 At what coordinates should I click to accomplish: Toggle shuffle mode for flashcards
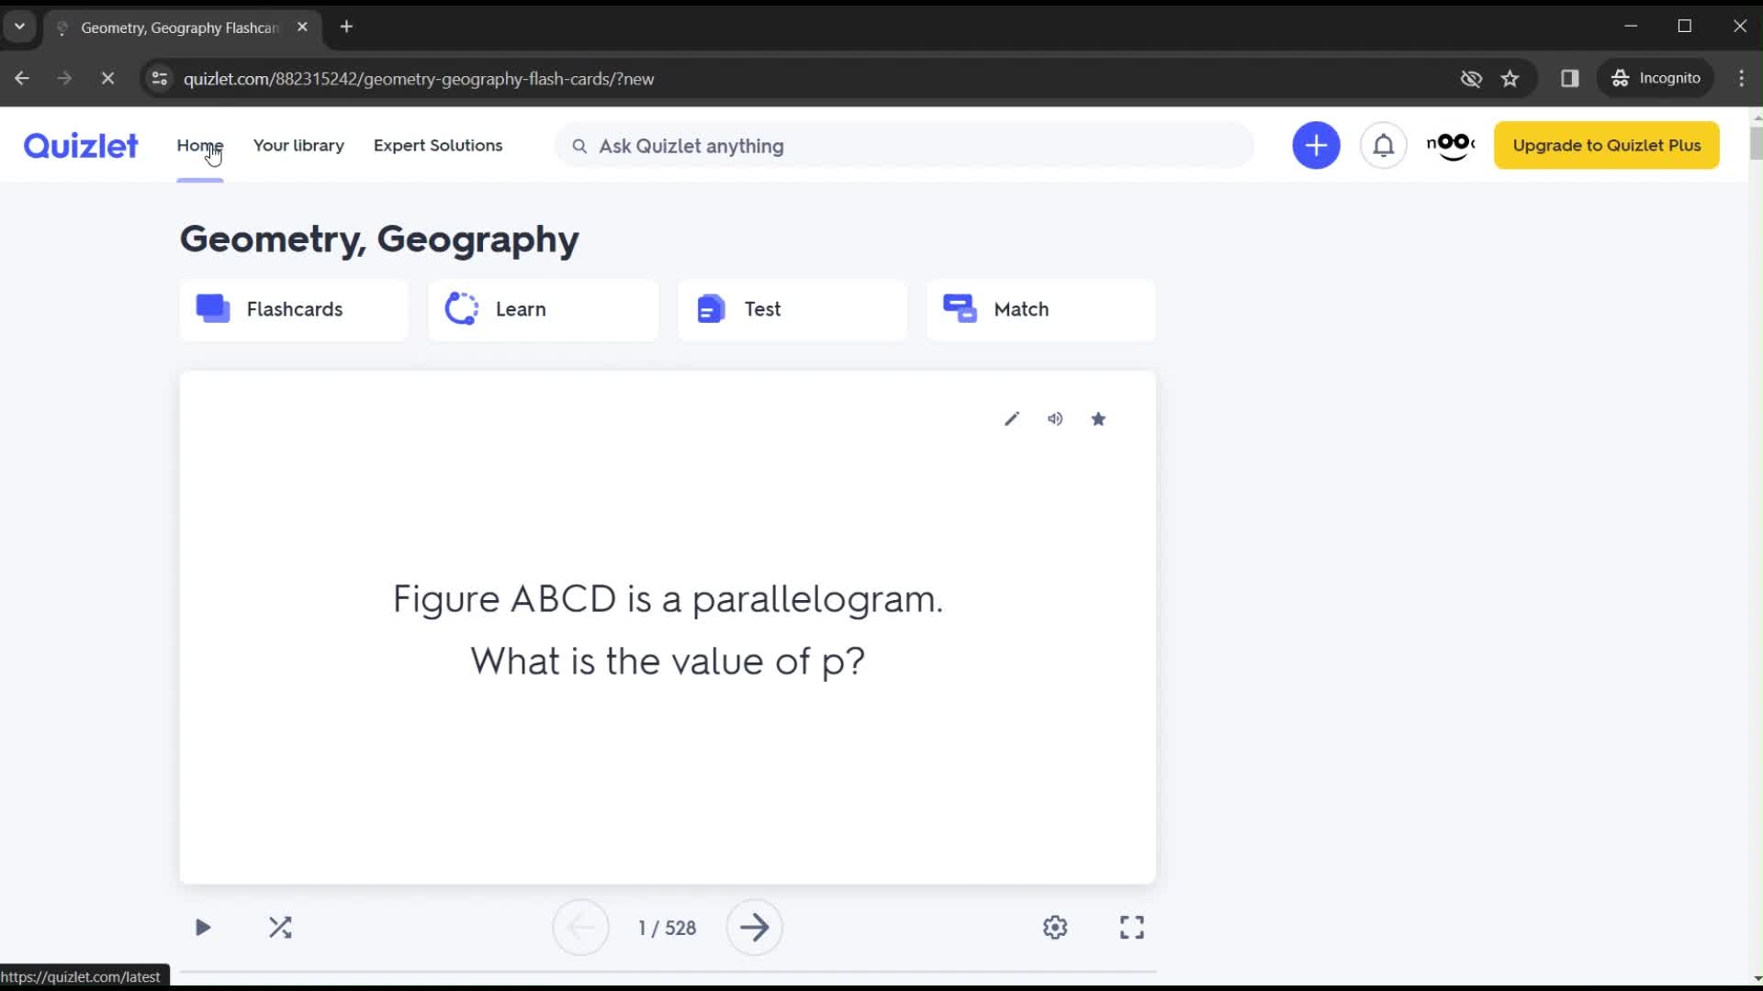pos(280,927)
